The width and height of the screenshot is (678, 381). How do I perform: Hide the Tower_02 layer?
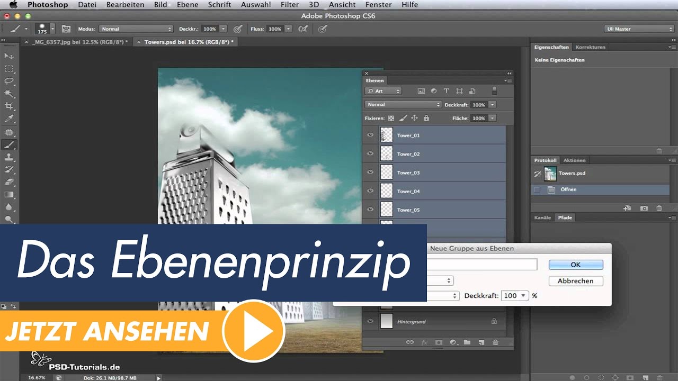(x=370, y=154)
